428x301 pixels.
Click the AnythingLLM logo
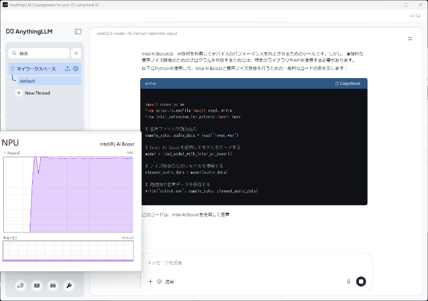(29, 32)
